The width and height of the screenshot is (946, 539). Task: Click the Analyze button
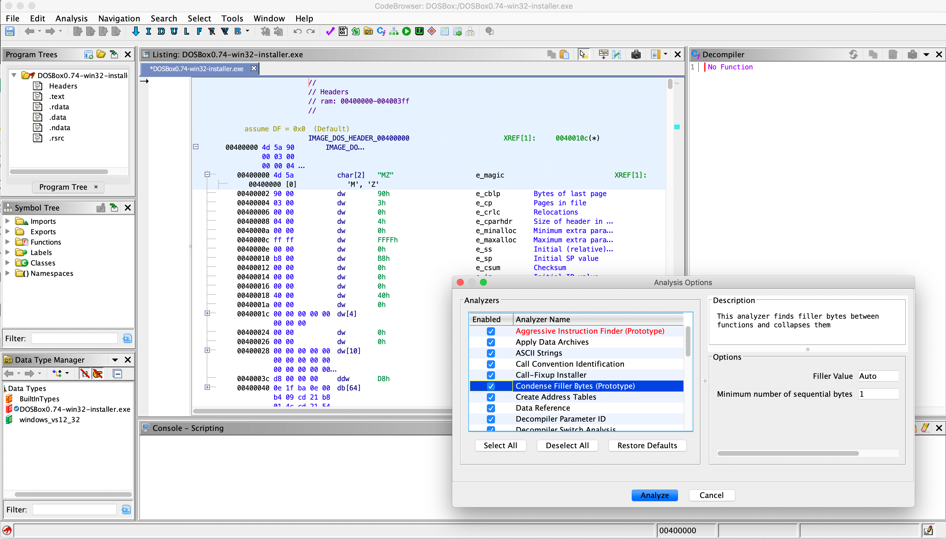654,495
